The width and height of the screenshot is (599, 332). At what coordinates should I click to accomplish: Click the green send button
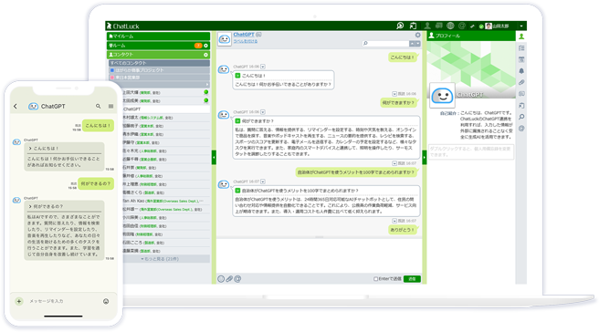[412, 279]
